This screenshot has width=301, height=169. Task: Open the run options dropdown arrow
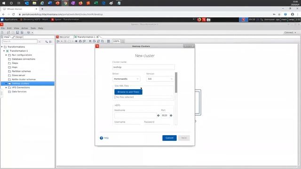pos(62,41)
